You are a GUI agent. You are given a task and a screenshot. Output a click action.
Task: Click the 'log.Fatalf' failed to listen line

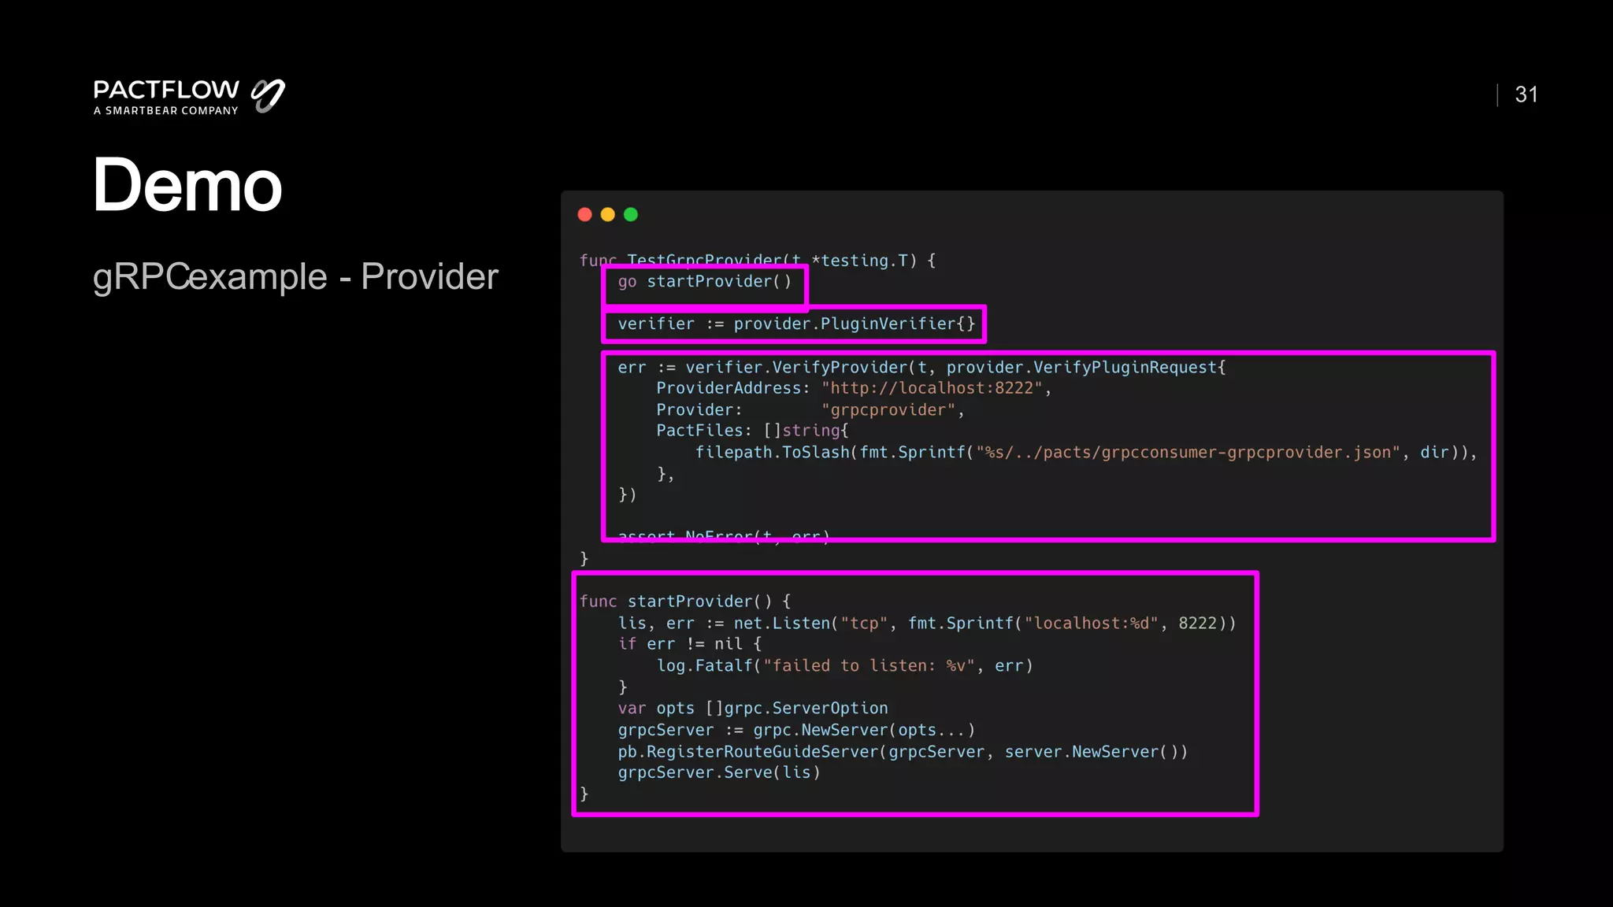[844, 666]
